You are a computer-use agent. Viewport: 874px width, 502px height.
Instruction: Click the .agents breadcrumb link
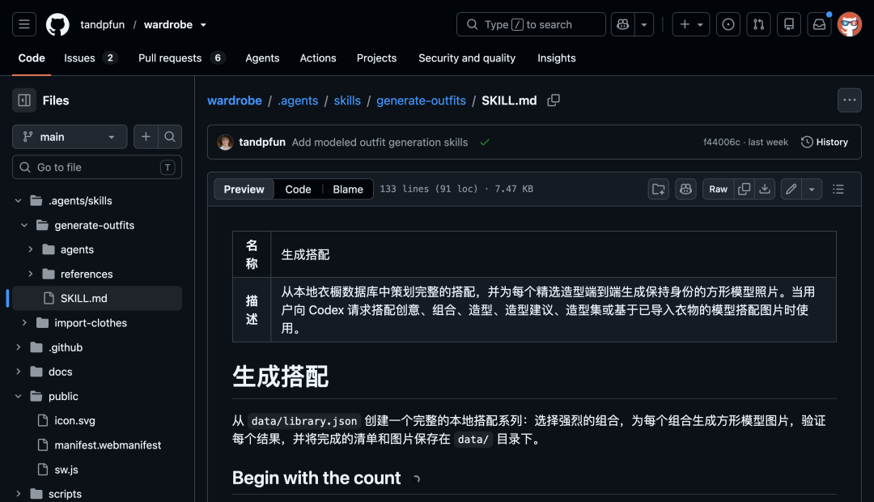pyautogui.click(x=298, y=100)
